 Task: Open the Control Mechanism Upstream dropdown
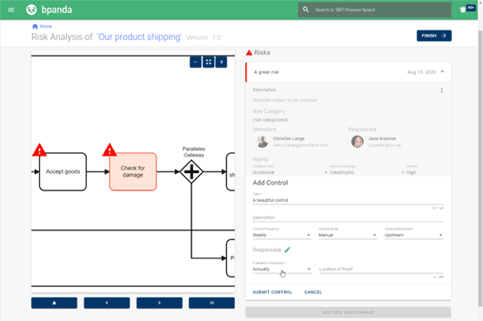(413, 235)
